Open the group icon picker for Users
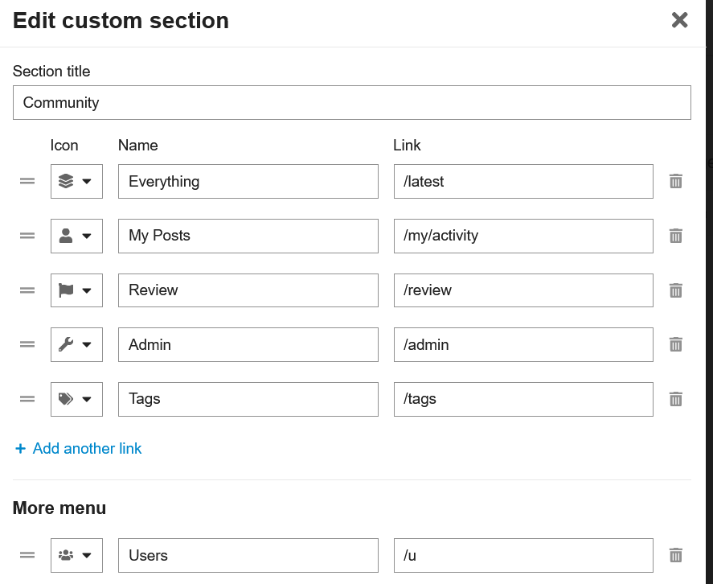The width and height of the screenshot is (713, 584). click(76, 555)
